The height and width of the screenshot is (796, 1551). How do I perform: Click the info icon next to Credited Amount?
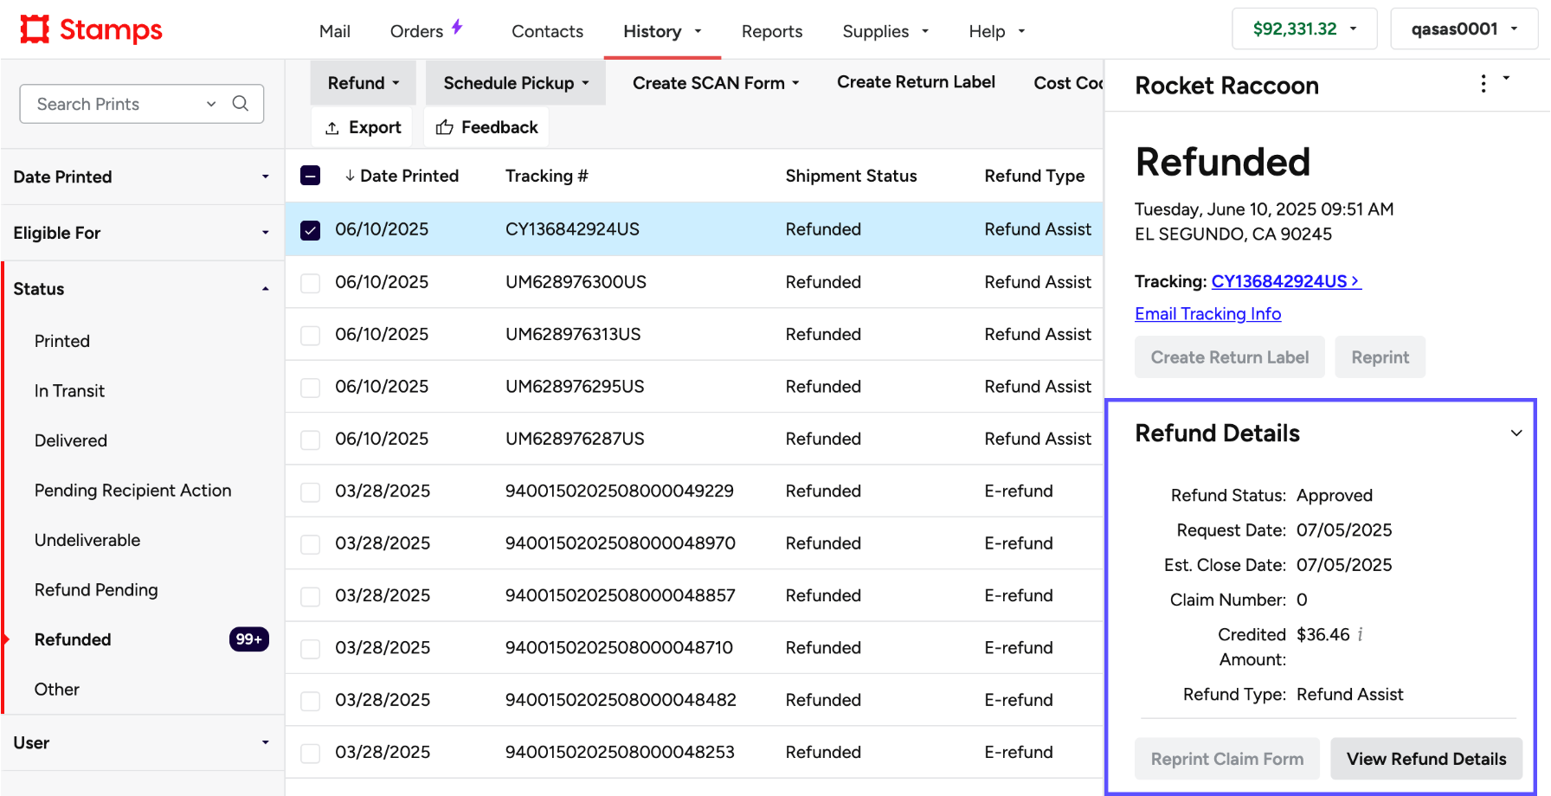(1360, 634)
